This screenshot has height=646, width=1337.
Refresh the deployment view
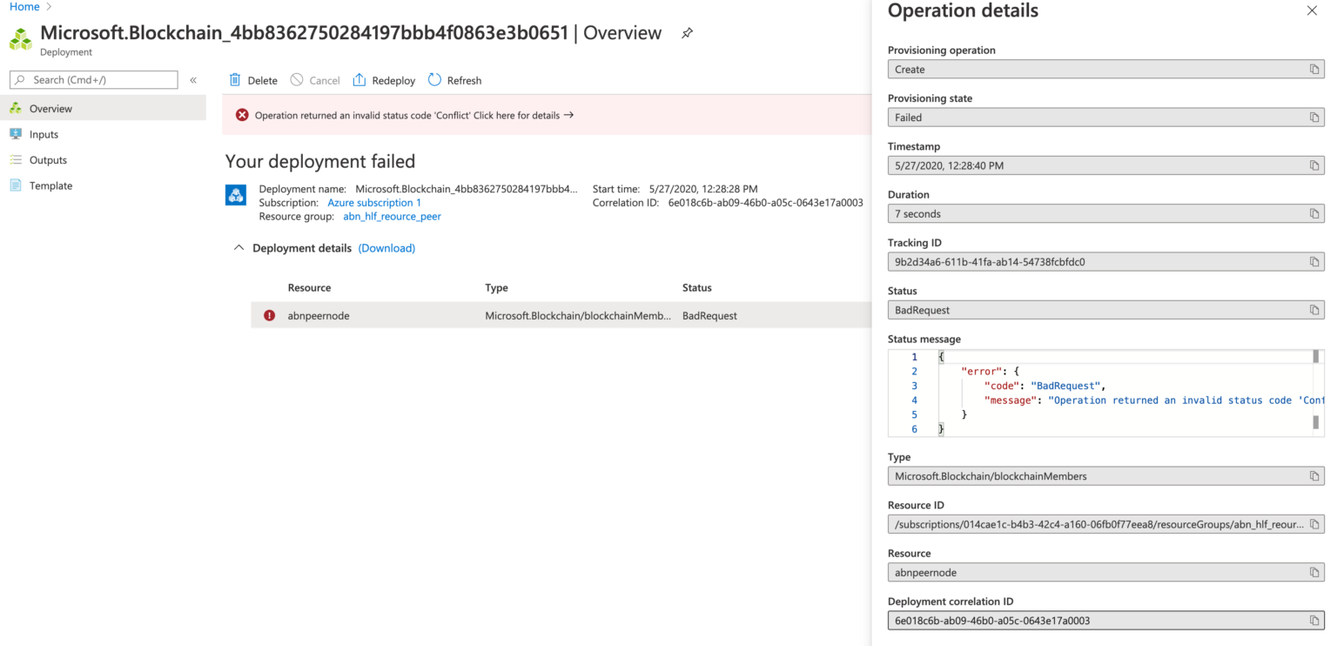[x=433, y=80]
